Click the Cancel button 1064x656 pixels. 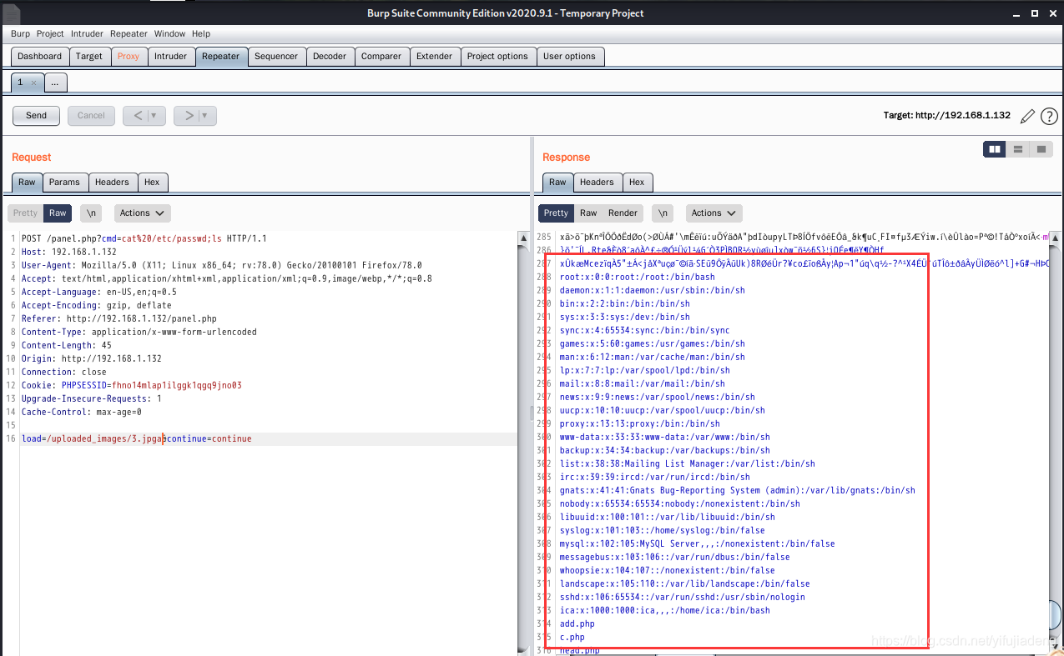[x=91, y=116]
